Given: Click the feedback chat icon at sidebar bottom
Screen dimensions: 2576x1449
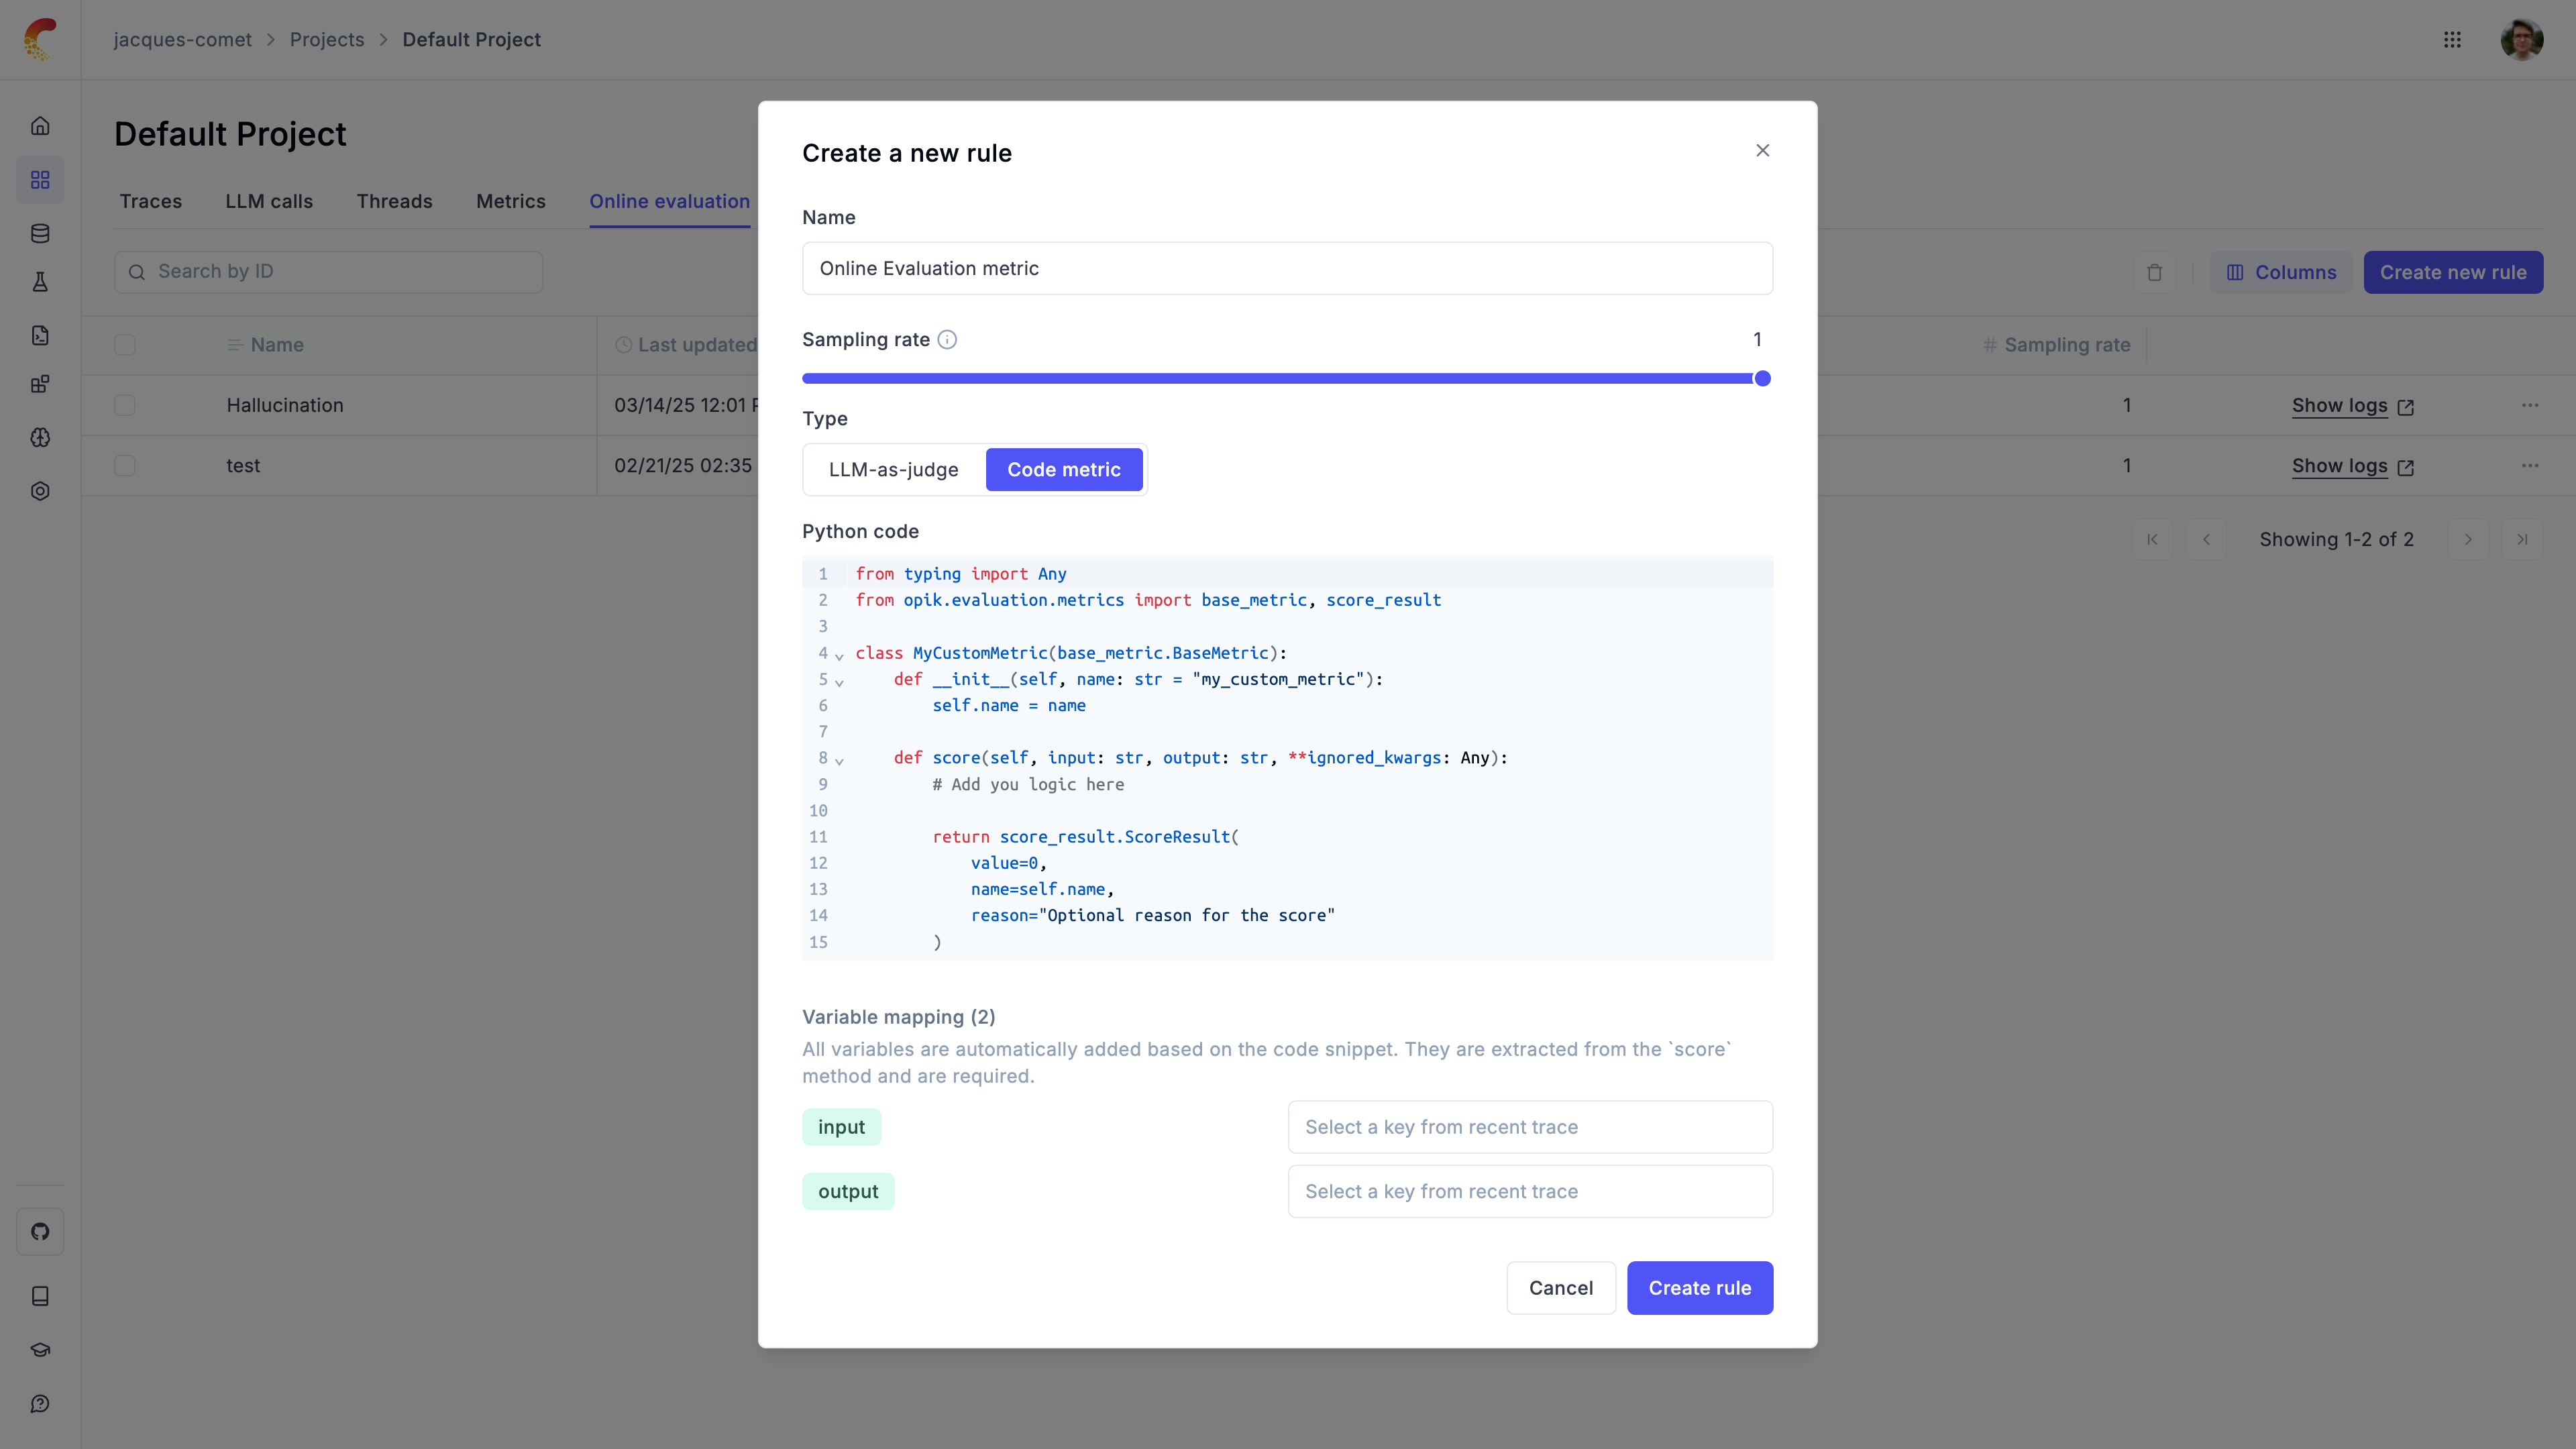Looking at the screenshot, I should [x=40, y=1404].
